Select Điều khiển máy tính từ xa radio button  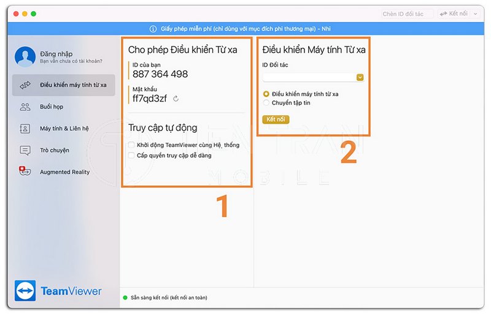pyautogui.click(x=266, y=94)
